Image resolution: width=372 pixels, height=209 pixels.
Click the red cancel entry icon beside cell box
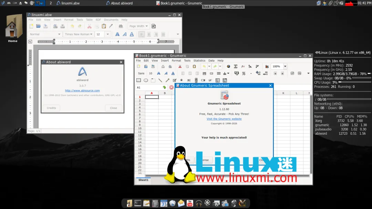[x=172, y=87]
